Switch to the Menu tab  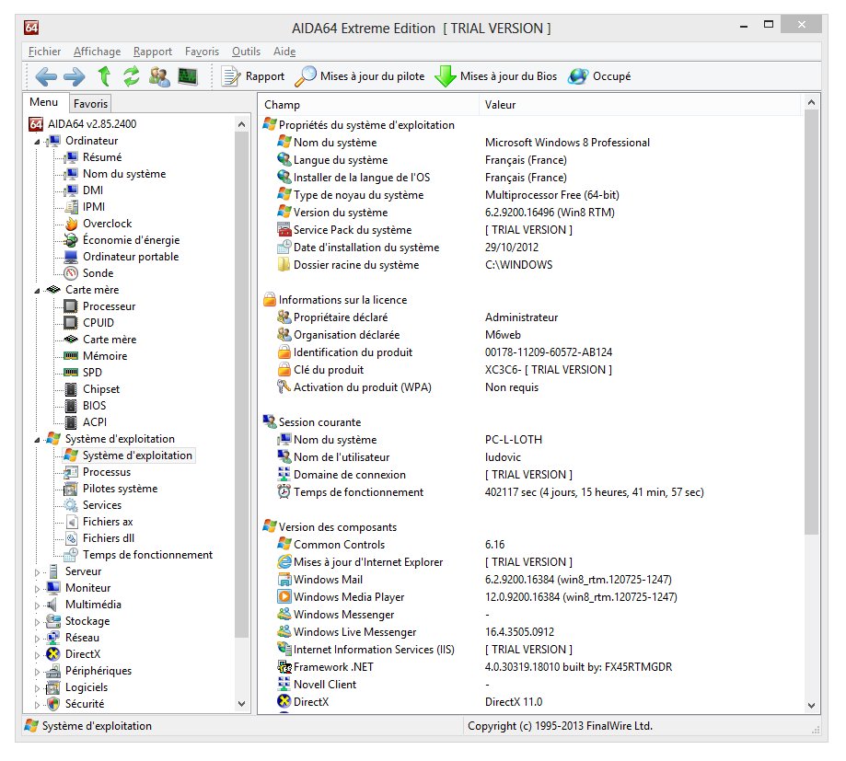click(x=44, y=102)
